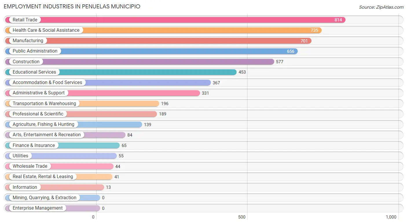This screenshot has width=407, height=224.
Task: Select the Administrative & Support bar
Action: pyautogui.click(x=102, y=93)
